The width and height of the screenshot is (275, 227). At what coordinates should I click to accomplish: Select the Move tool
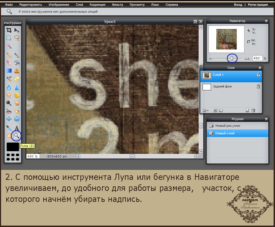click(x=17, y=30)
